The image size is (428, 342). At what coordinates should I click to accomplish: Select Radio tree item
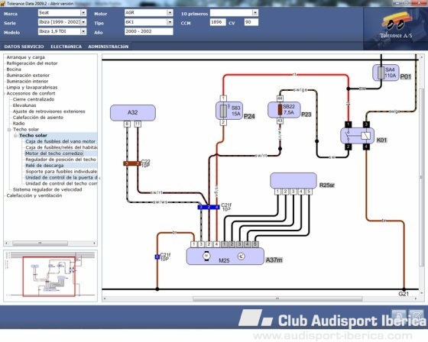[18, 123]
